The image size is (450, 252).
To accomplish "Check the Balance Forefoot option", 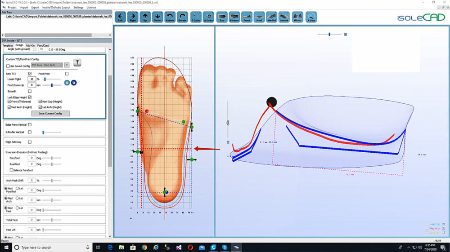I will (12, 170).
